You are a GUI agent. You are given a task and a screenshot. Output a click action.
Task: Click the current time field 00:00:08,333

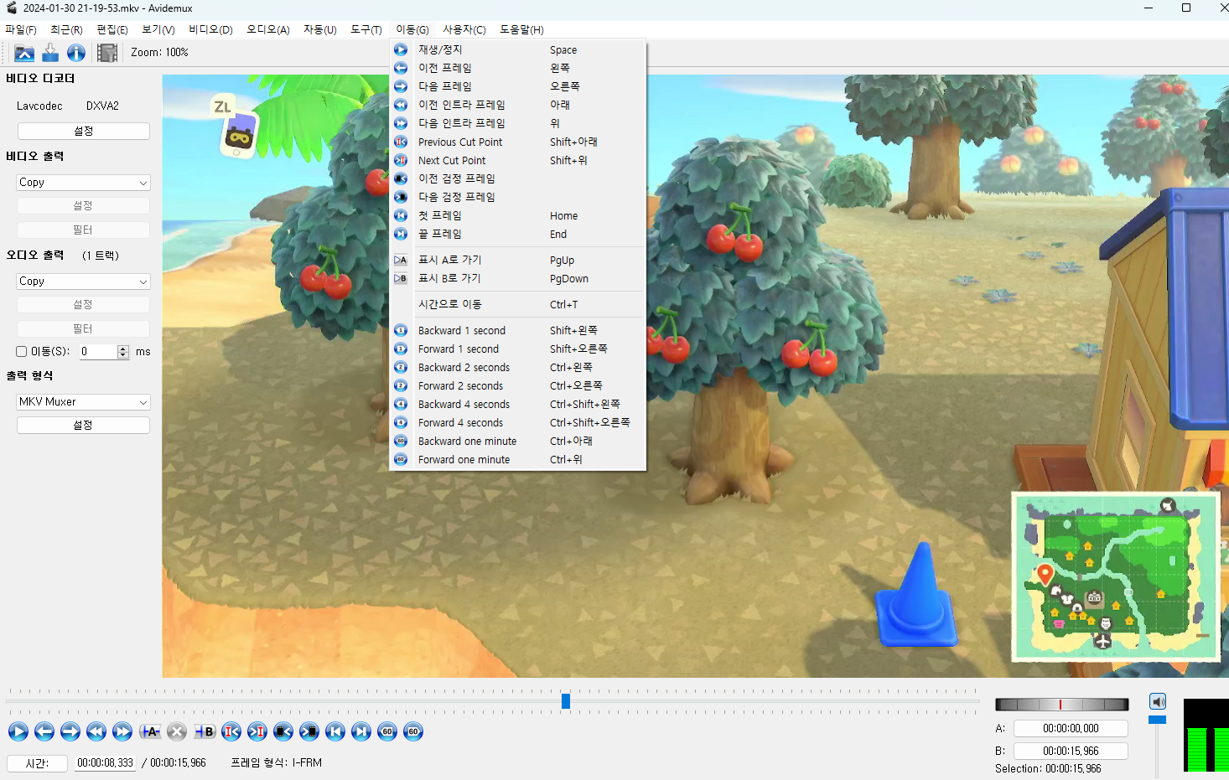[105, 763]
